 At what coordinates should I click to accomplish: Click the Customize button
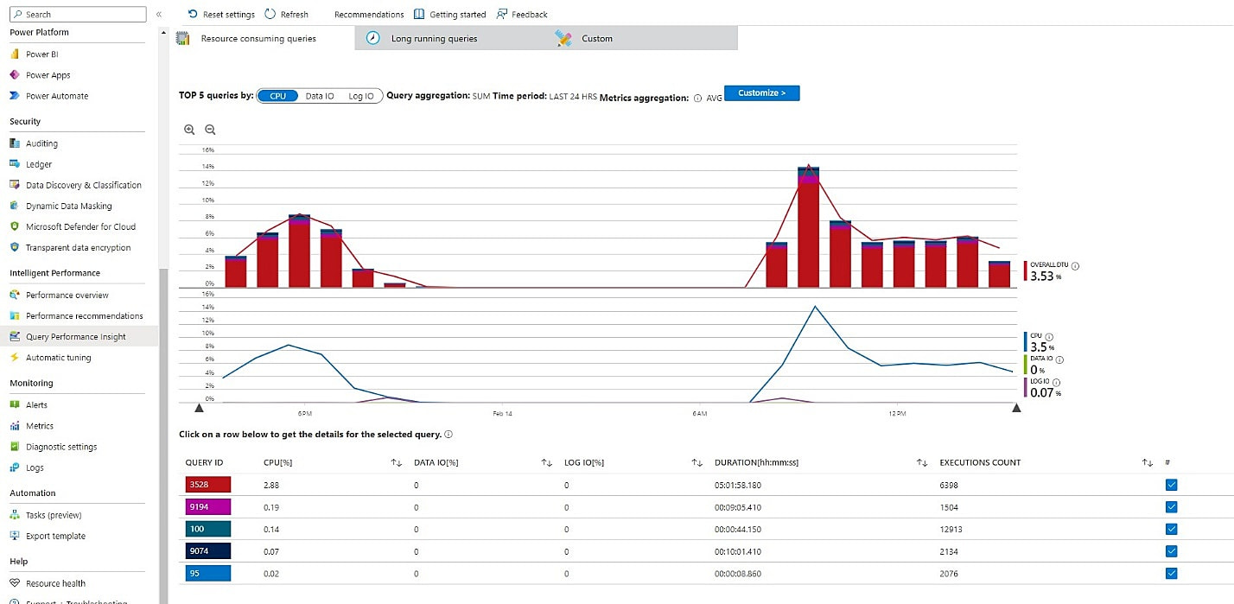[x=761, y=92]
